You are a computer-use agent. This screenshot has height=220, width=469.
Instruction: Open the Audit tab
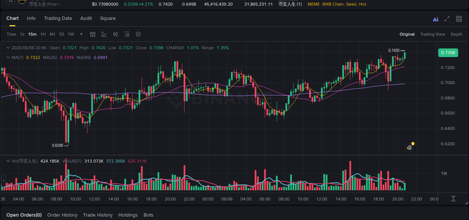click(86, 18)
